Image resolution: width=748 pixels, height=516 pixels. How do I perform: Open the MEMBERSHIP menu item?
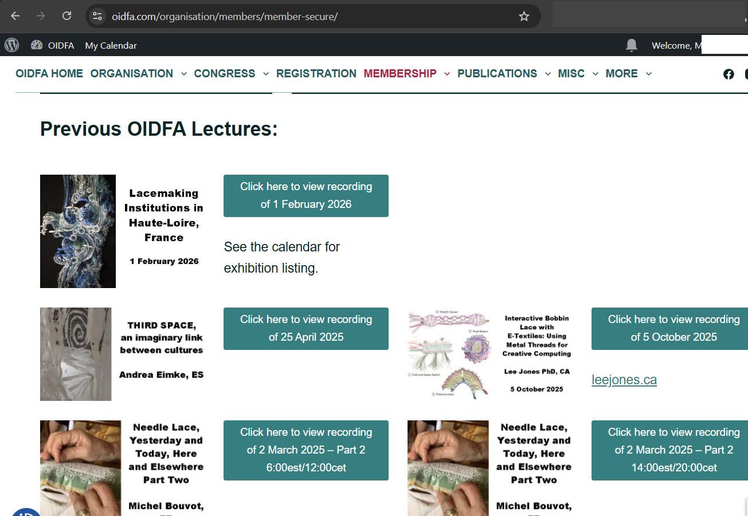tap(400, 74)
